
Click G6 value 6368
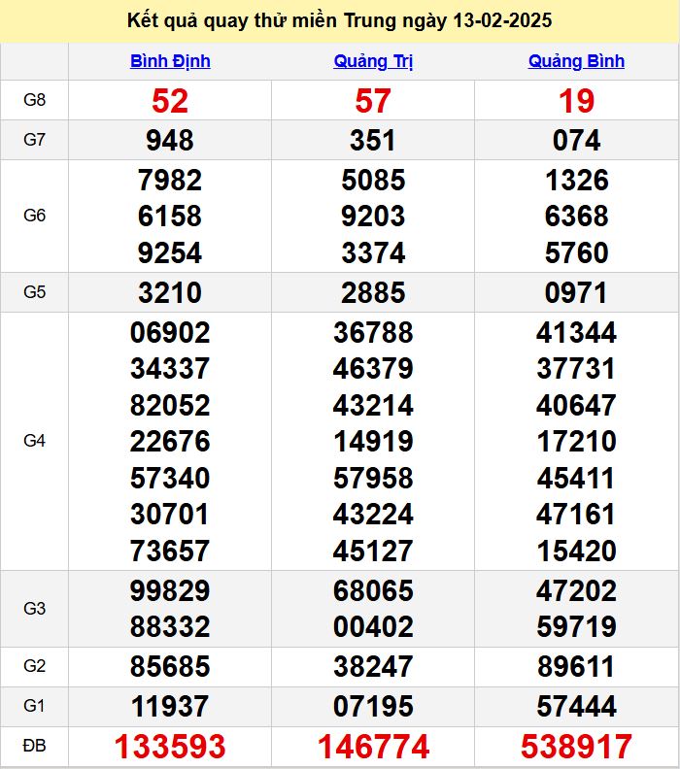tap(576, 217)
